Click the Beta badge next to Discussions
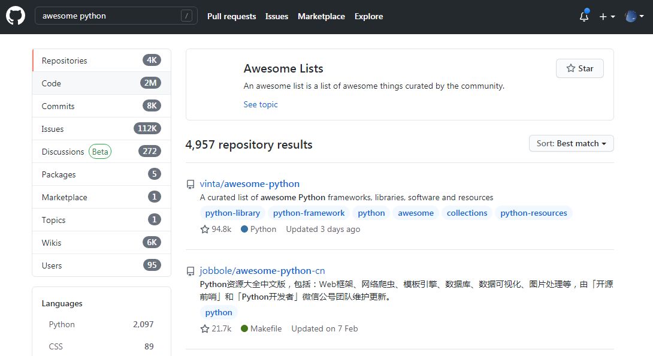Image resolution: width=653 pixels, height=356 pixels. pos(100,152)
